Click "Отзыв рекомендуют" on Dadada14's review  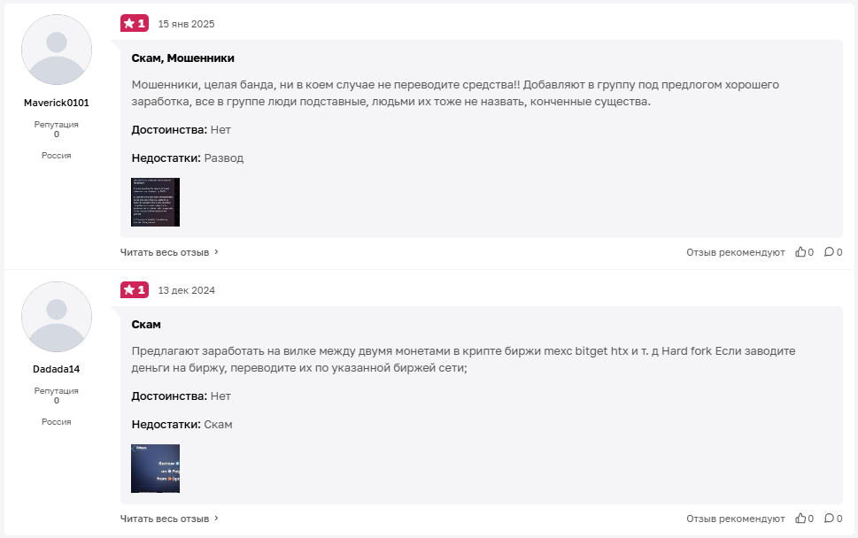pos(736,519)
